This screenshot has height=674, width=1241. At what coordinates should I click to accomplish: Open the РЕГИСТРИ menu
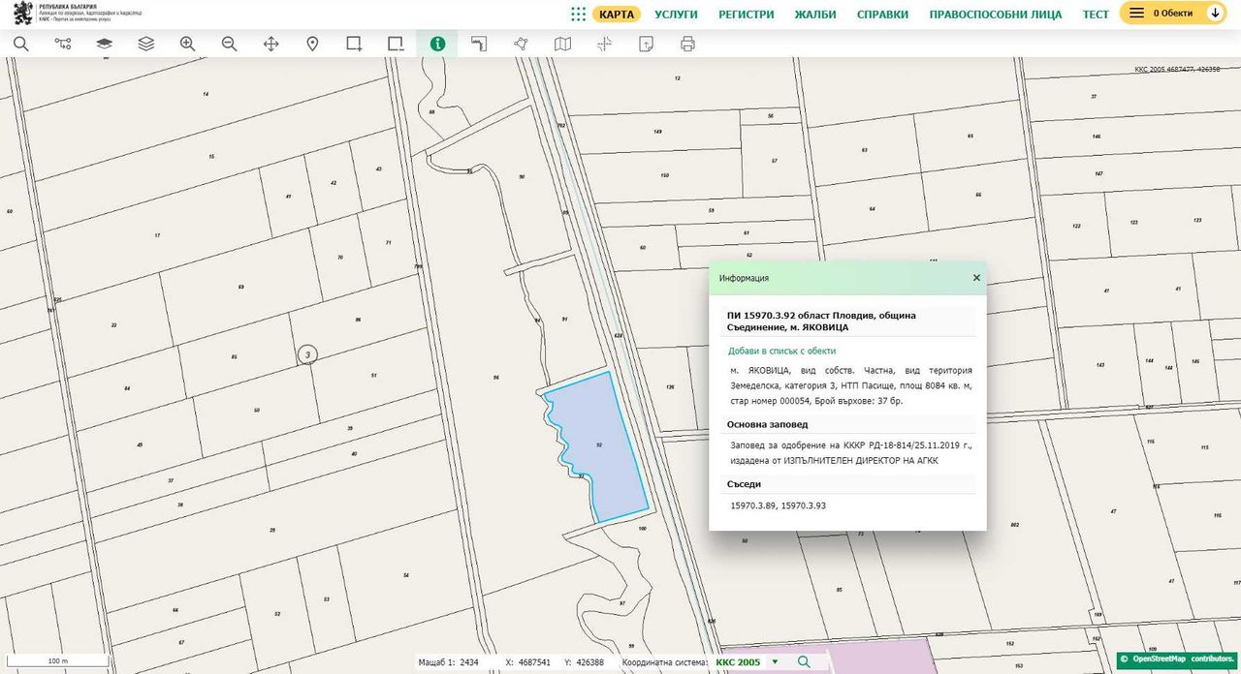(746, 14)
